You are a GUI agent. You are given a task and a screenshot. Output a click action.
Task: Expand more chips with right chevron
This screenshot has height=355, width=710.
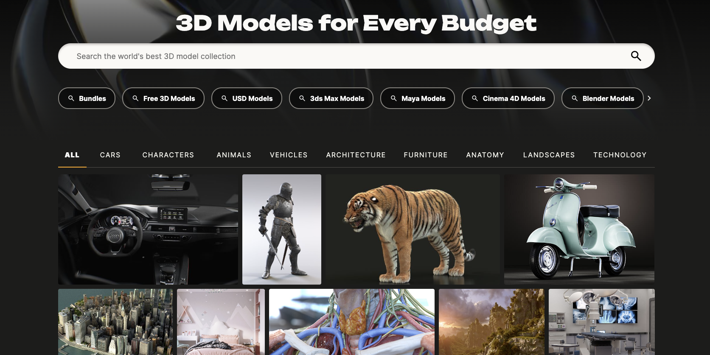pos(649,98)
